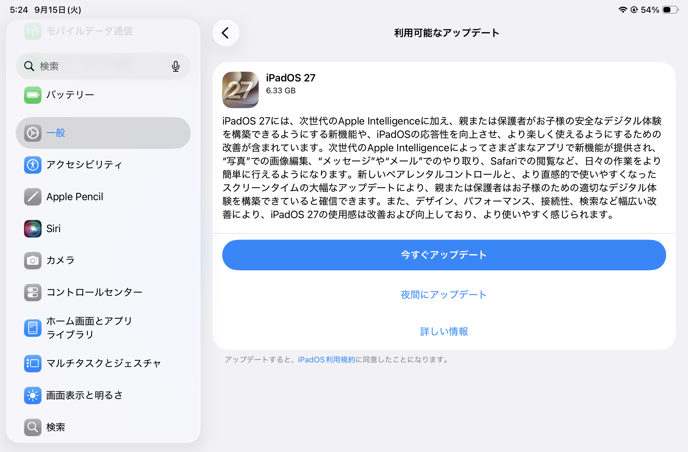This screenshot has width=688, height=452.
Task: Open 画面表示と明るさ row
Action: [x=103, y=395]
